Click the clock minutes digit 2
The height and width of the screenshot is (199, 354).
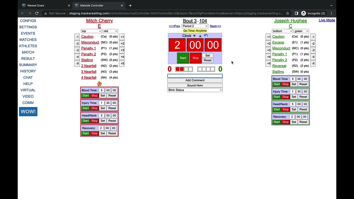point(177,45)
